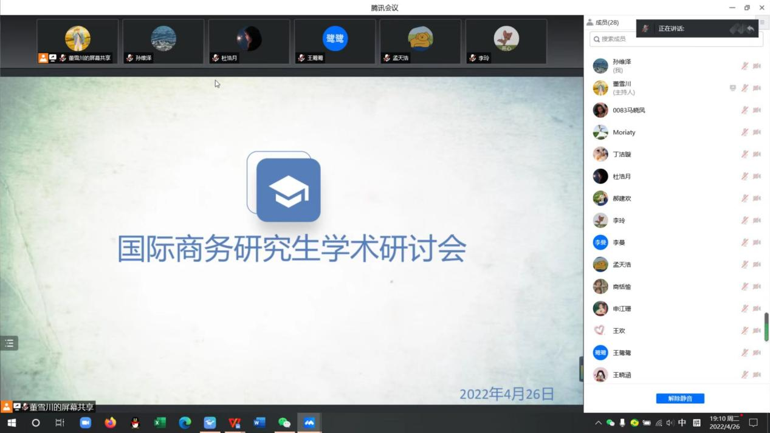Open the WeChat icon in the taskbar

284,423
